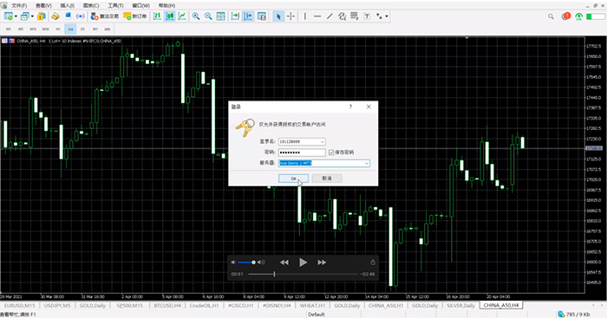The image size is (607, 318).
Task: Open the Insert (I) menu
Action: pyautogui.click(x=67, y=5)
